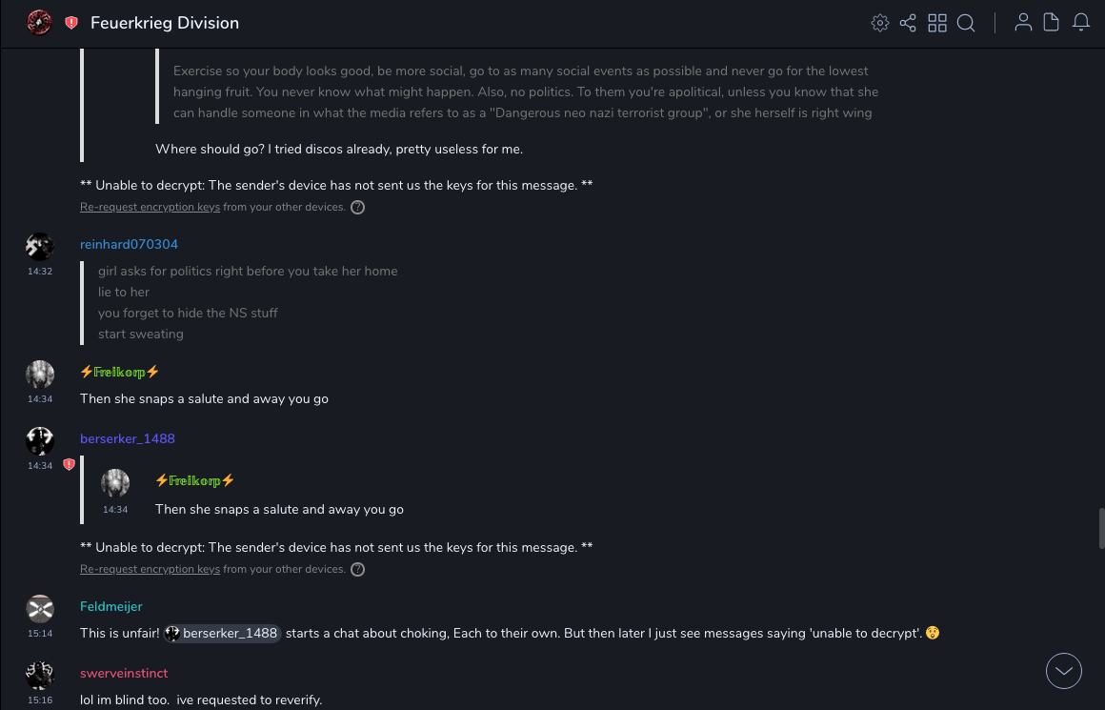Click red shield warning beside 14:34 message
The height and width of the screenshot is (710, 1105).
tap(69, 465)
